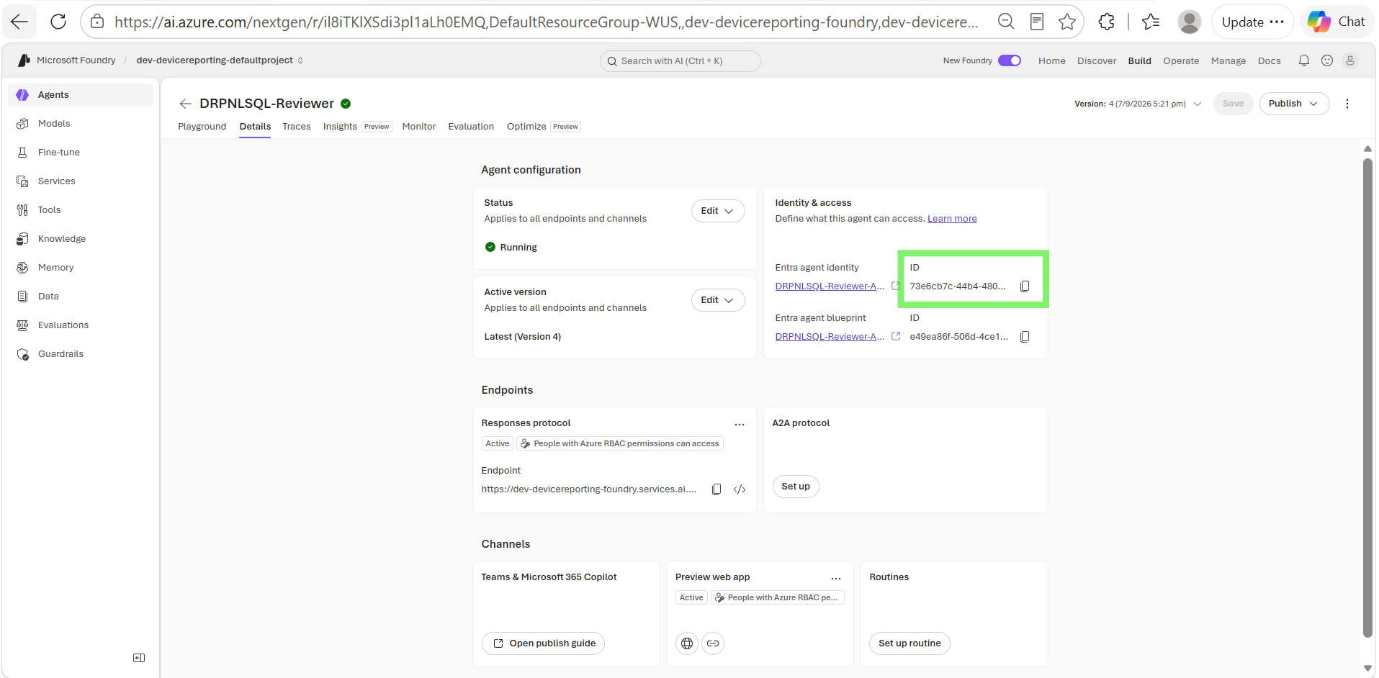Open external link icon beside Entra agent blueprint
The height and width of the screenshot is (678, 1379).
896,336
